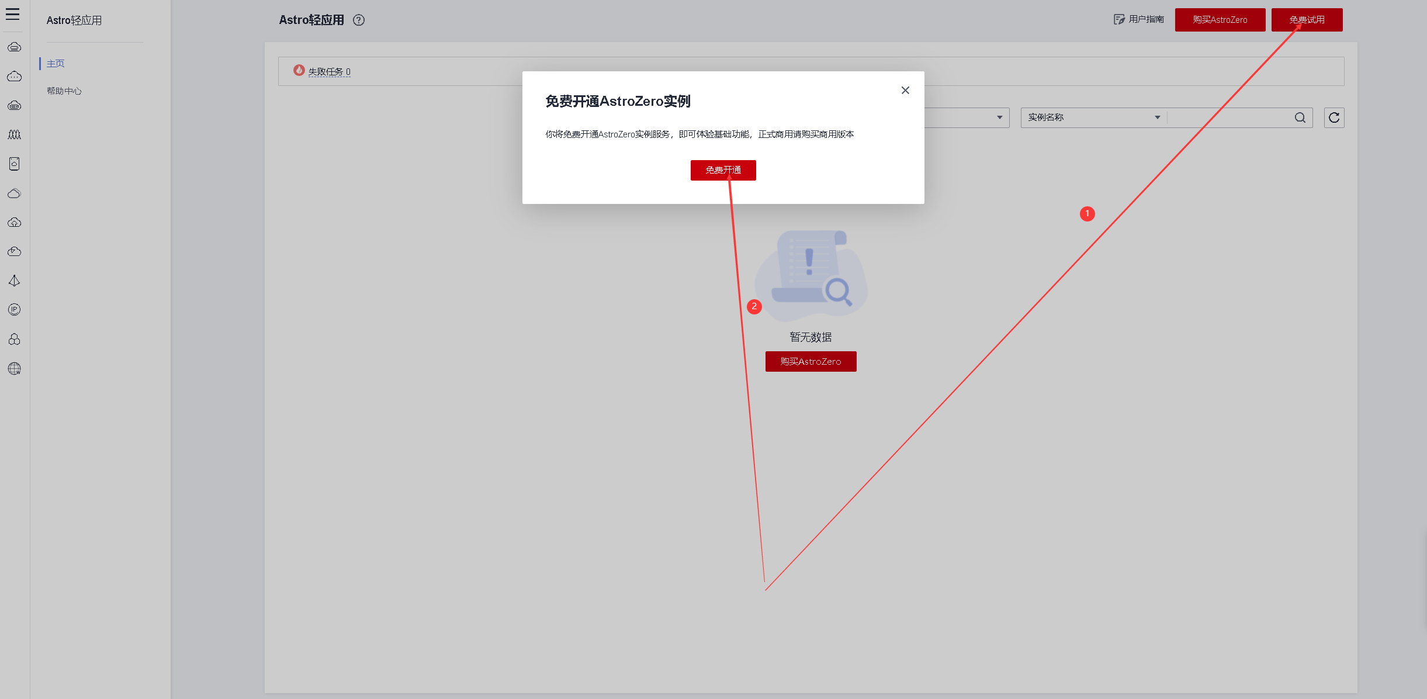Image resolution: width=1427 pixels, height=699 pixels.
Task: Click the search magnifier icon
Action: pos(1300,117)
